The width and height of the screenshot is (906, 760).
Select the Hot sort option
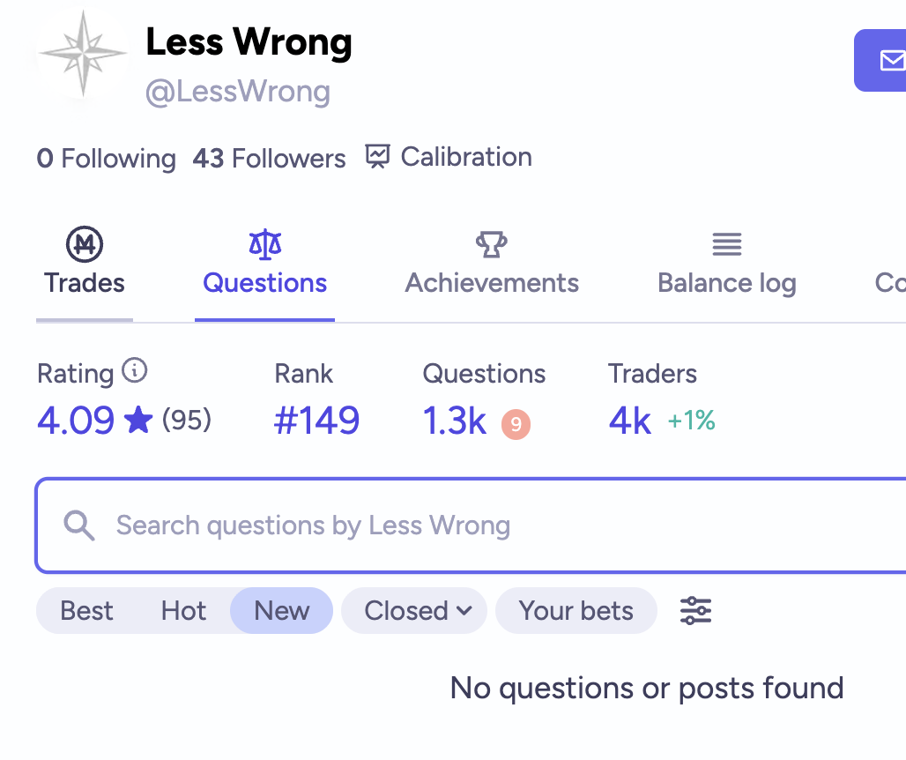click(183, 611)
